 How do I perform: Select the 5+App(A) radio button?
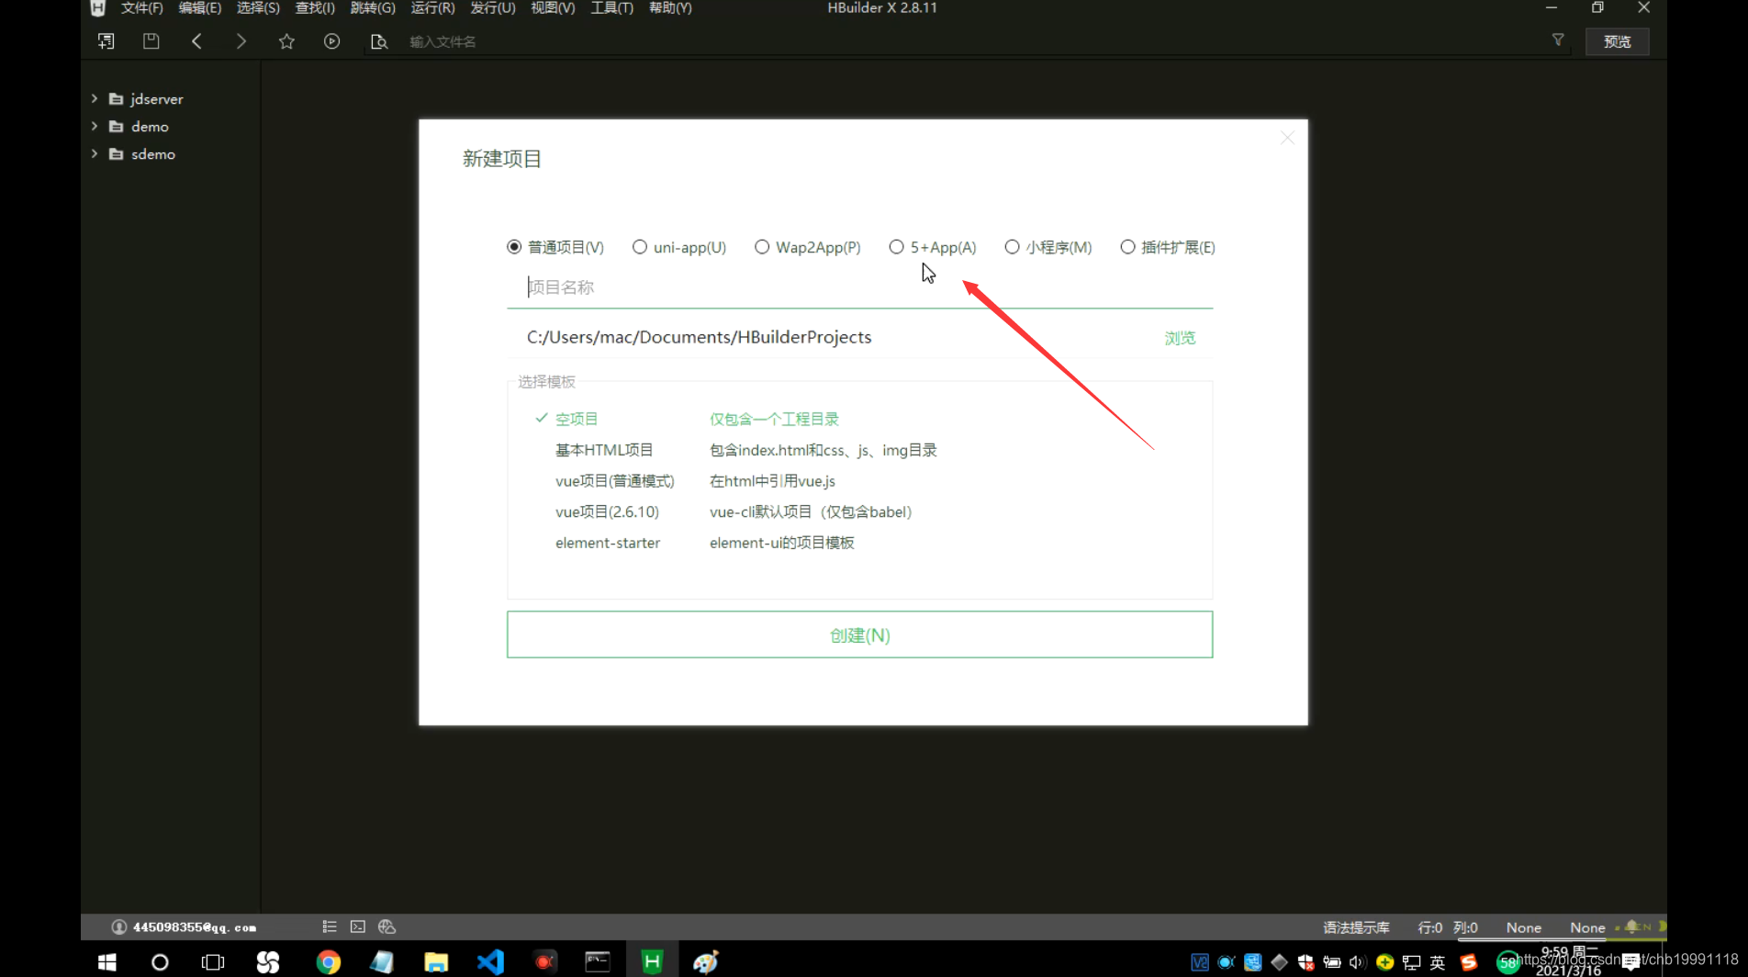point(897,247)
